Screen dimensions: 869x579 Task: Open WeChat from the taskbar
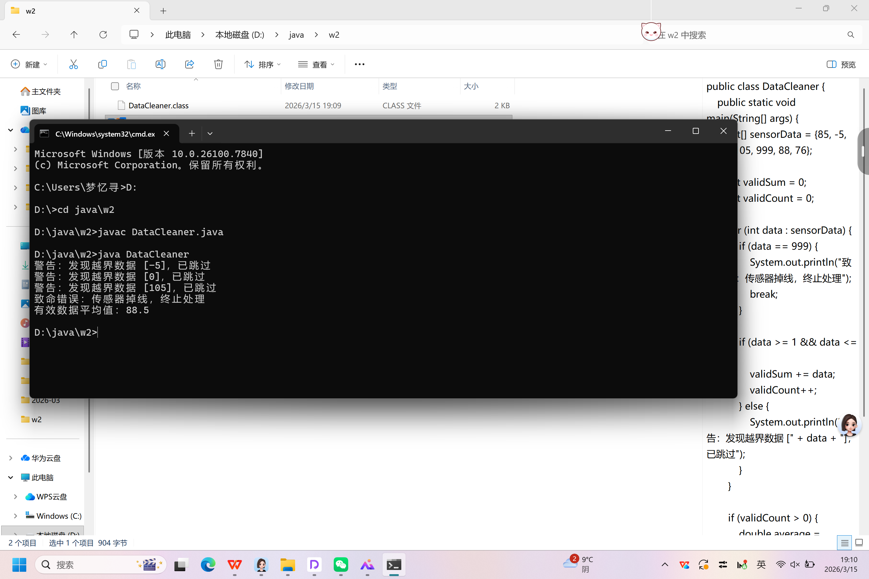[341, 565]
